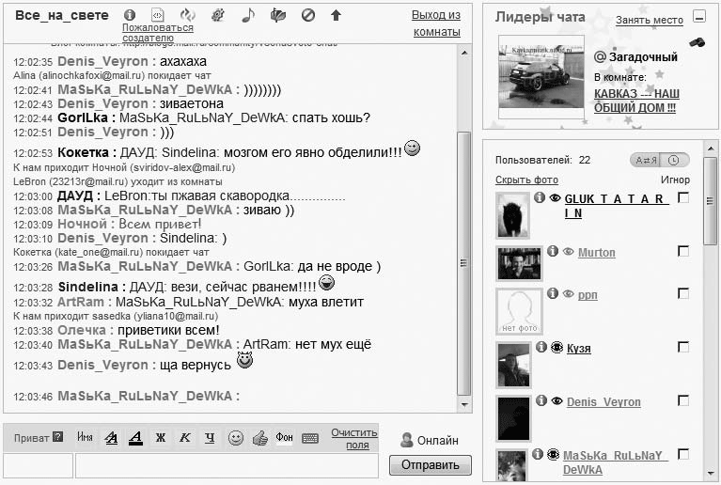Open text color picker with underlined A

(135, 437)
